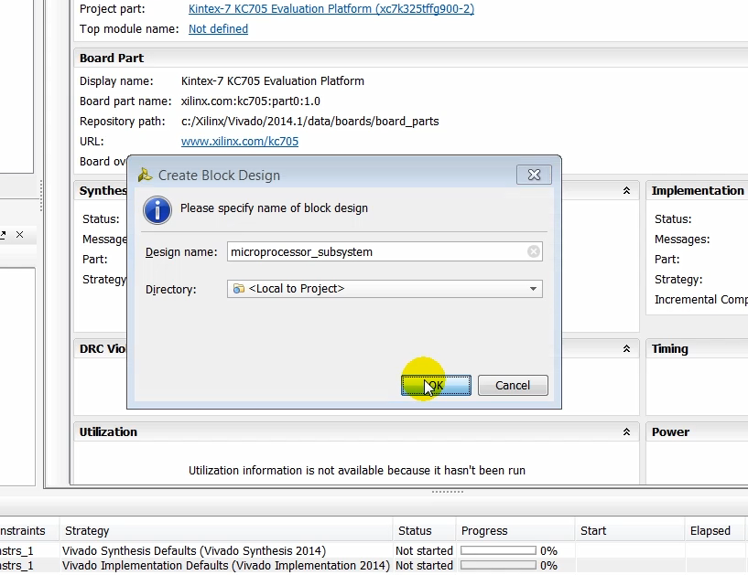Image resolution: width=748 pixels, height=575 pixels.
Task: Click the Not defined top module link
Action: tap(218, 28)
